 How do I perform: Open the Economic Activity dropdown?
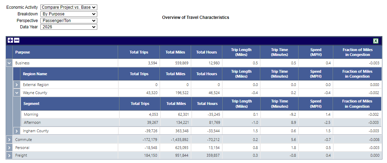tap(68, 7)
